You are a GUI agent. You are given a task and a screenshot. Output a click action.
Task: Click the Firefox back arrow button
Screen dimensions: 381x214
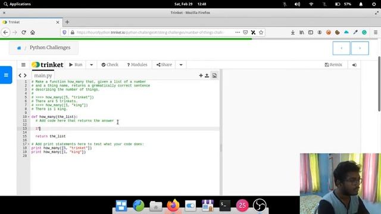click(x=5, y=32)
